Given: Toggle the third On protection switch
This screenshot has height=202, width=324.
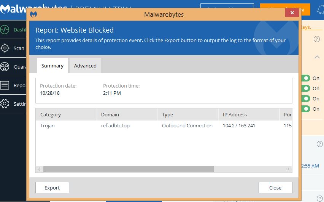Looking at the screenshot, I should click(x=306, y=99).
